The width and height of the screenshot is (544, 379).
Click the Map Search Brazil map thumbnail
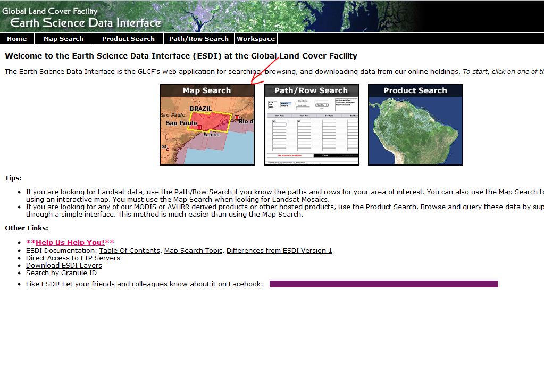pyautogui.click(x=207, y=125)
